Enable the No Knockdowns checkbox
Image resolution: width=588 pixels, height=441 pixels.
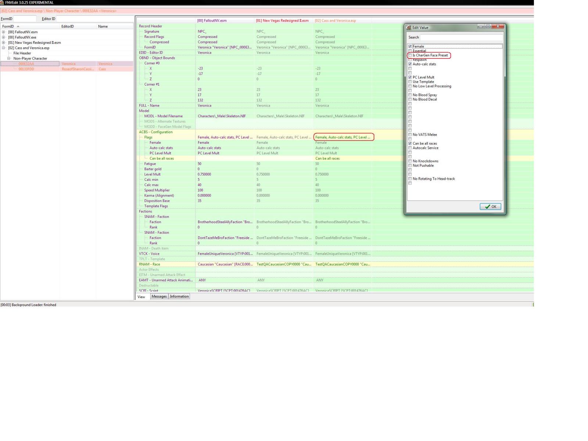(x=410, y=161)
